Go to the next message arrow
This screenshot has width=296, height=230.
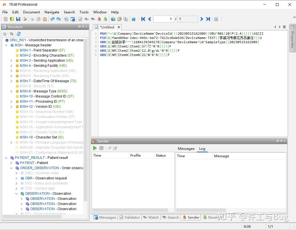[x=202, y=19]
